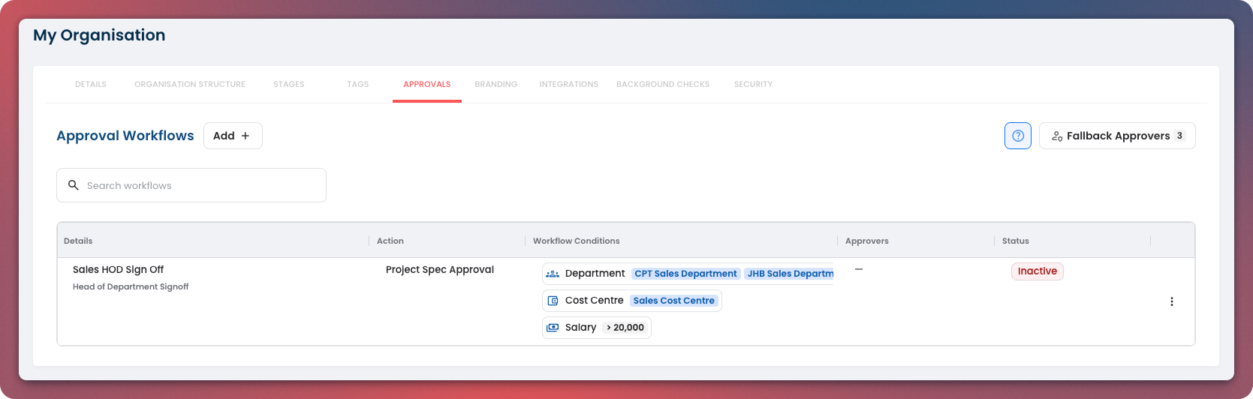
Task: Click the Fallback Approvers count badge 3
Action: pos(1179,136)
